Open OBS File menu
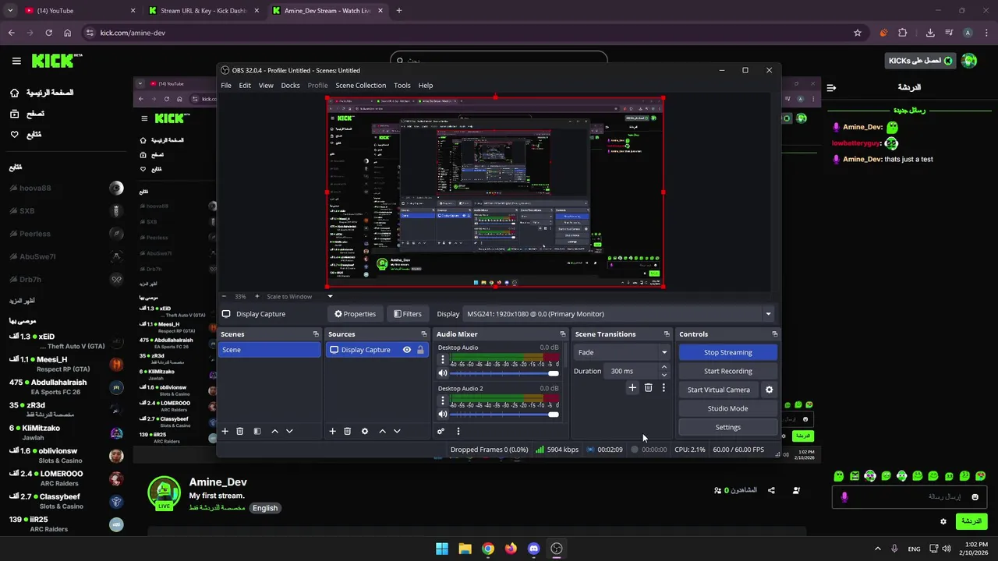 pyautogui.click(x=226, y=86)
